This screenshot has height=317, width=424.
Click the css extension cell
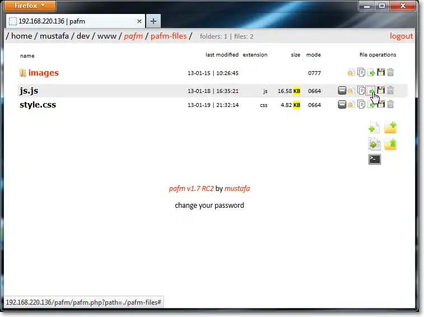[x=264, y=105]
